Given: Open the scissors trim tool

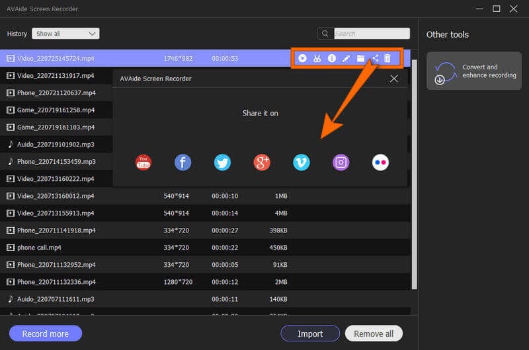Looking at the screenshot, I should pos(317,59).
